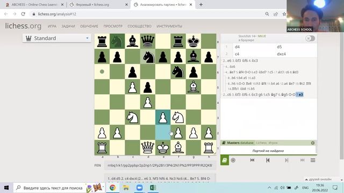
Task: Open the ОБУЧЕНИЕ menu
Action: pyautogui.click(x=89, y=26)
